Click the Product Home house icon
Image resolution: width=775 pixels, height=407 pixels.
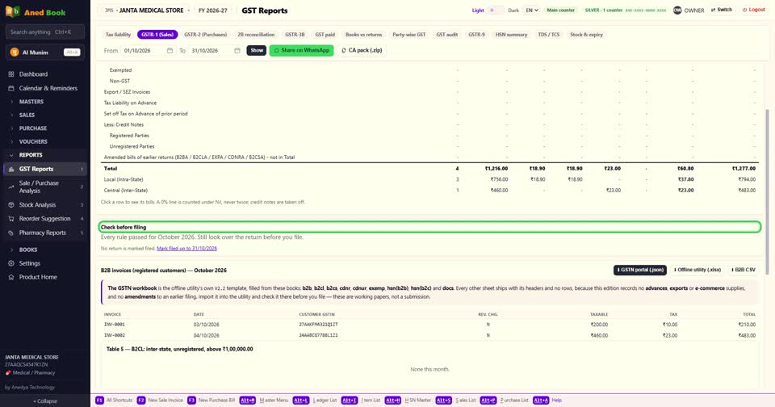[x=10, y=278]
